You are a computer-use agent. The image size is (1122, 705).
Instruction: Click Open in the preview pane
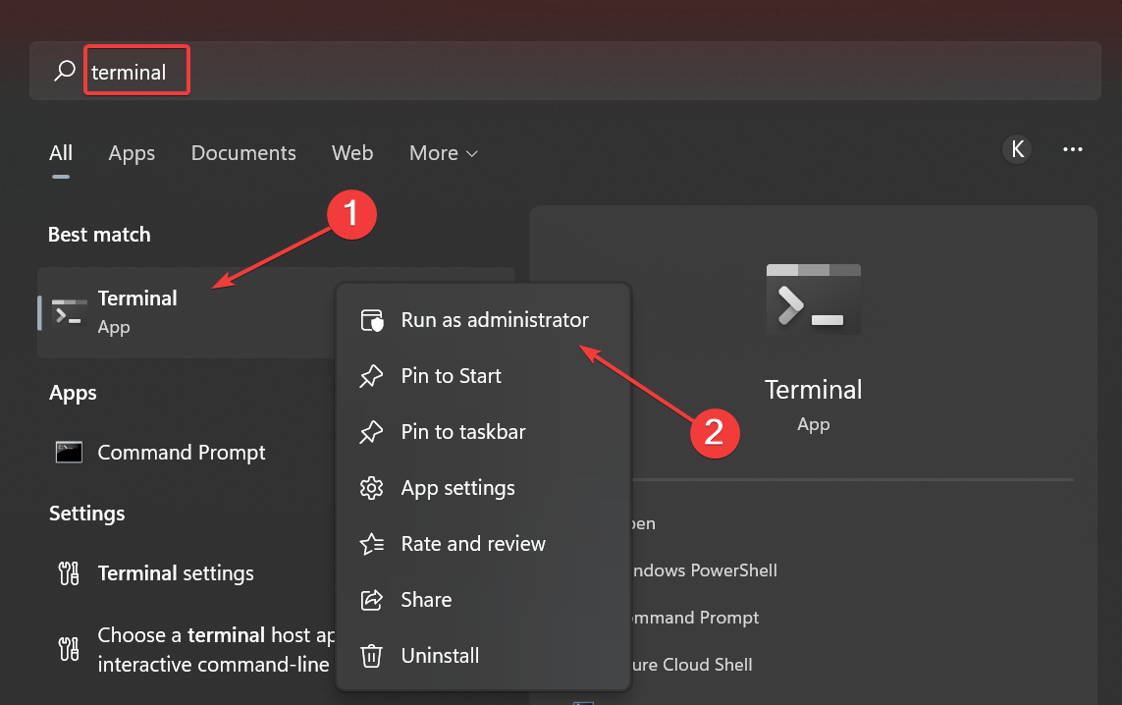click(x=643, y=524)
